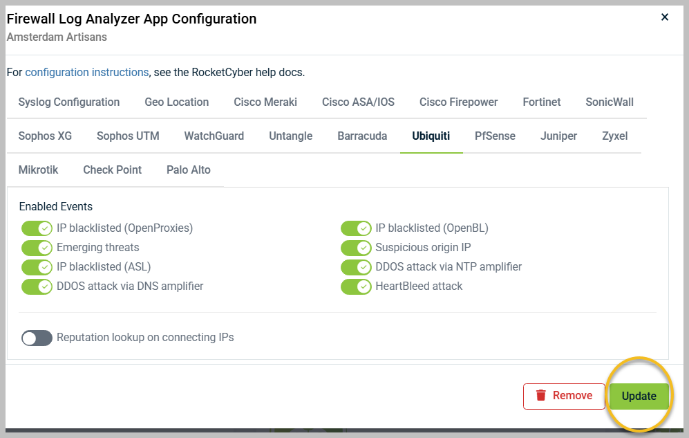
Task: Select the SonicWall tab
Action: tap(609, 102)
